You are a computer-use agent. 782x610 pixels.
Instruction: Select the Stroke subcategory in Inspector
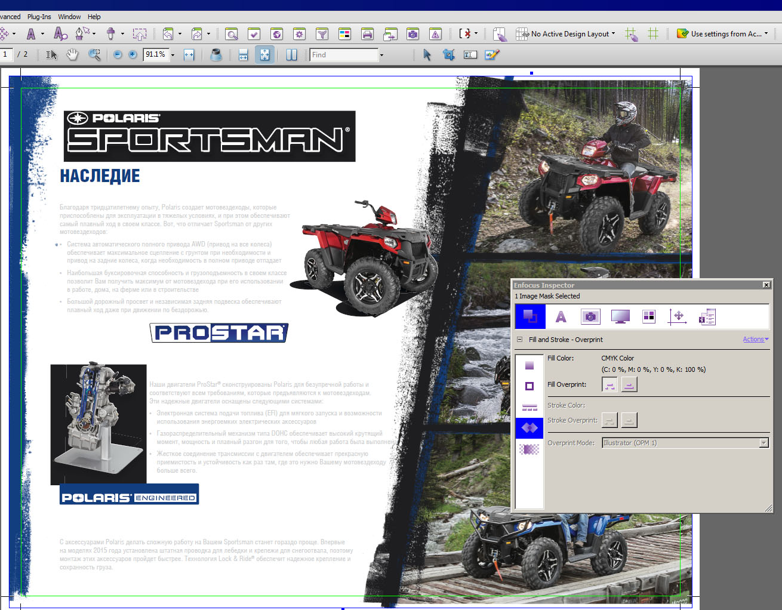pyautogui.click(x=529, y=386)
